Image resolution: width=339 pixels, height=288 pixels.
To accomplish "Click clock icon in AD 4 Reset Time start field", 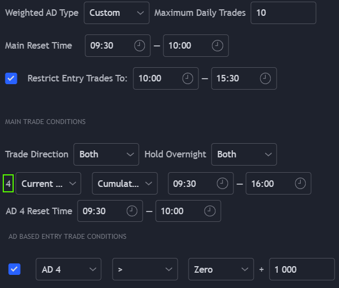I will (x=132, y=211).
